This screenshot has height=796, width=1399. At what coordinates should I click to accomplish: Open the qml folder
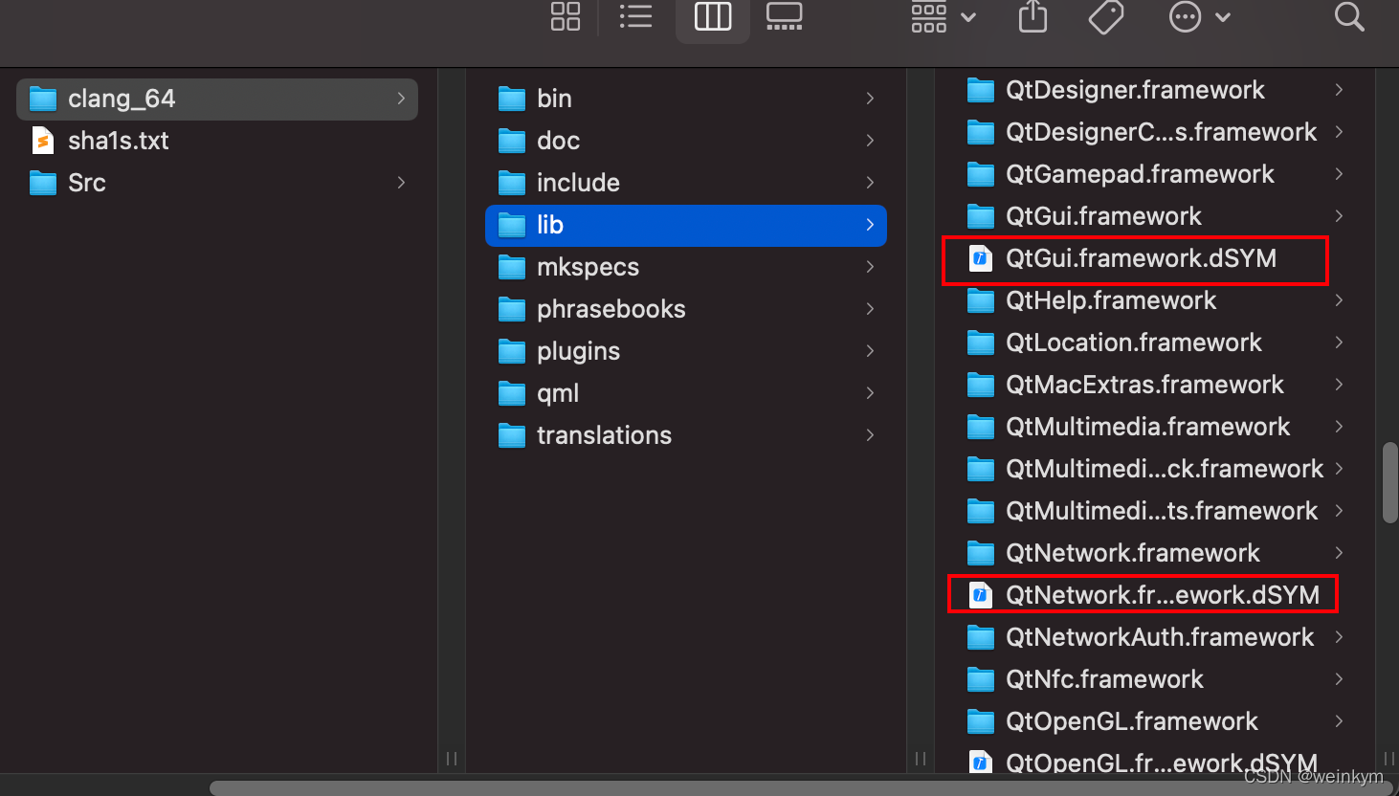pos(686,393)
